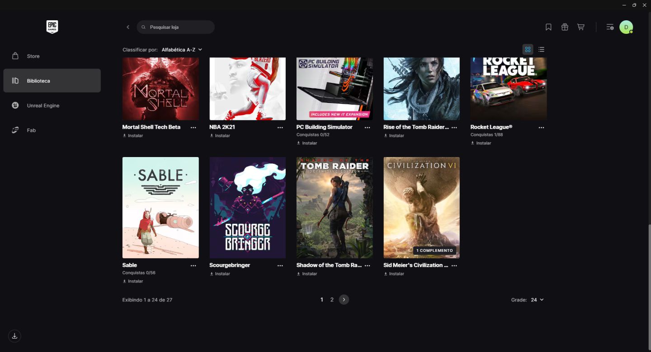Image resolution: width=651 pixels, height=352 pixels.
Task: Open options menu for Rocket League
Action: click(542, 128)
